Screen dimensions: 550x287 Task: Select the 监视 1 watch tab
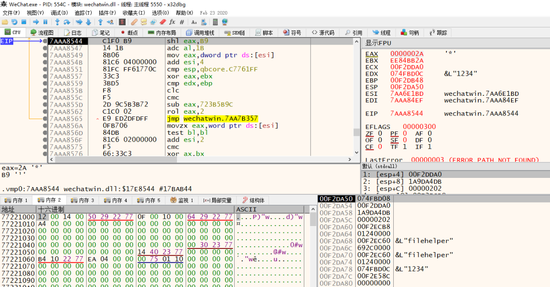tap(182, 200)
